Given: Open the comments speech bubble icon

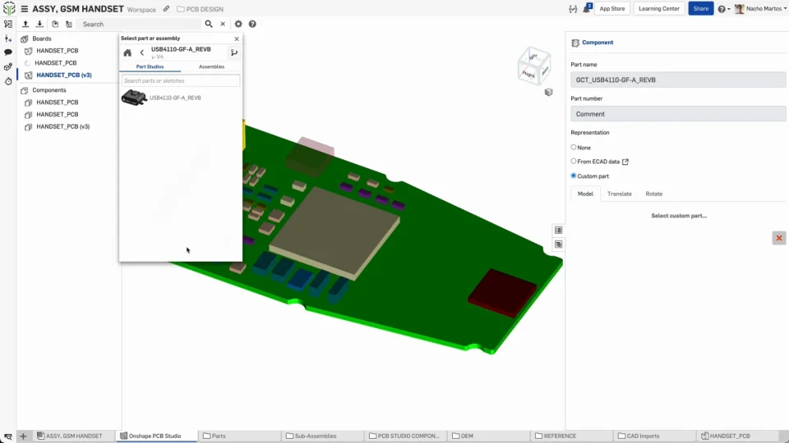Looking at the screenshot, I should (8, 52).
